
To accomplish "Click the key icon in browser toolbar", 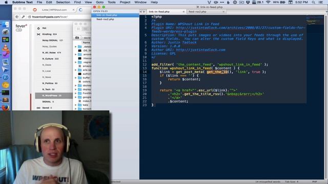I will pyautogui.click(x=23, y=17).
